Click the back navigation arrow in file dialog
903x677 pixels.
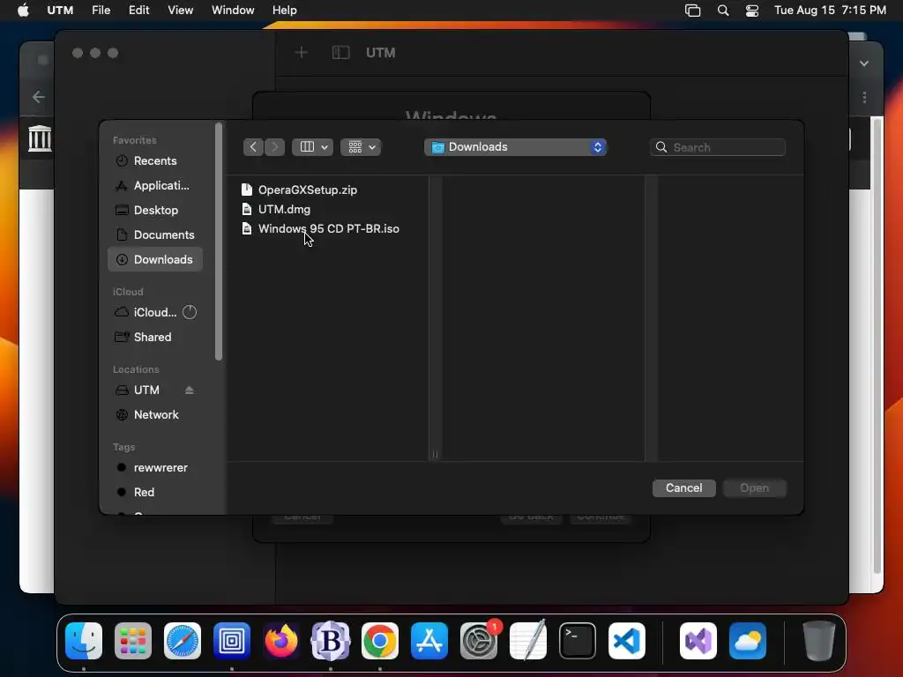click(253, 147)
